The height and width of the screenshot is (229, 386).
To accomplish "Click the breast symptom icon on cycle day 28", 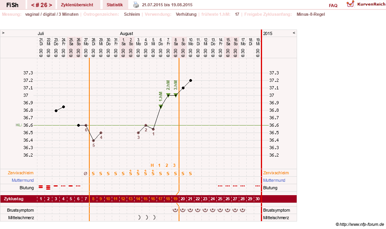I will click(242, 210).
